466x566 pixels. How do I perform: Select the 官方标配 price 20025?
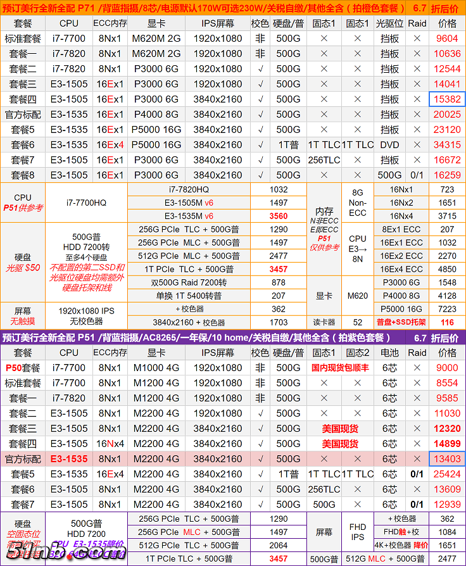[x=447, y=115]
